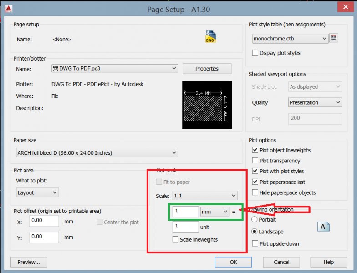Toggle Plot object lineweights checkbox
The image size is (357, 273).
tap(255, 150)
